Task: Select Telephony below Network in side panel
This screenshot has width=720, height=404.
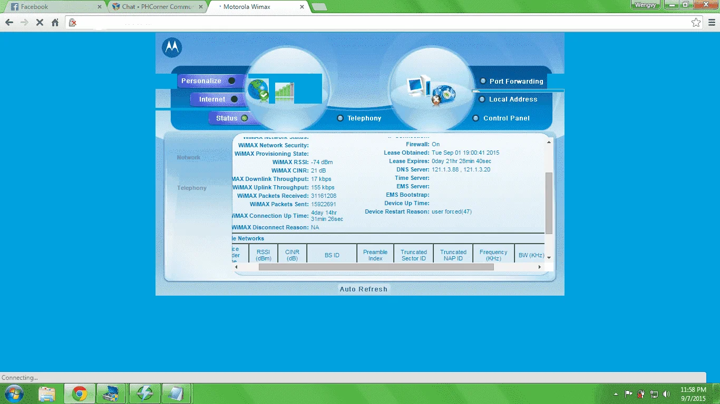Action: pos(192,188)
